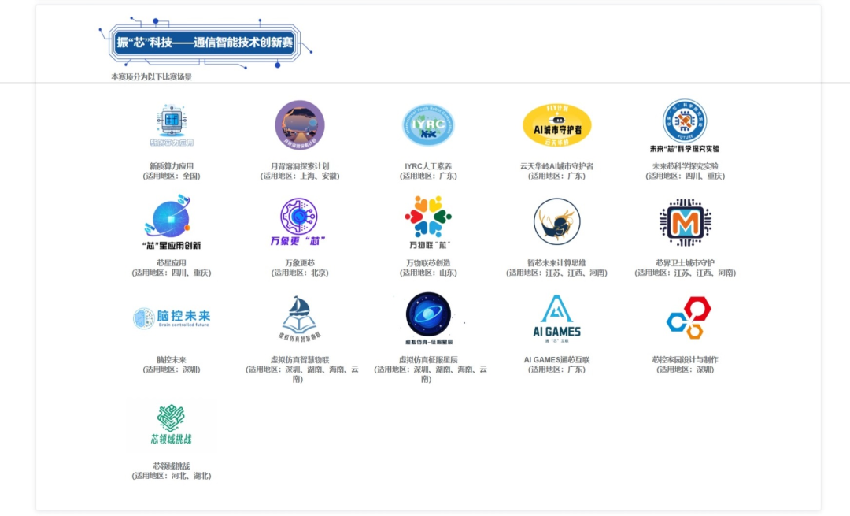Select the 虚拟仿真-征服星辰 planet logo
The width and height of the screenshot is (850, 516).
pyautogui.click(x=428, y=318)
